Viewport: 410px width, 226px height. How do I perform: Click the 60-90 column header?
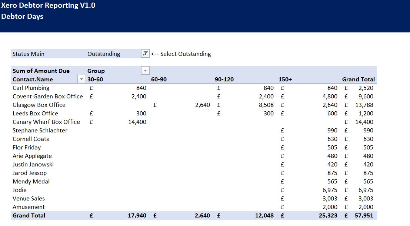click(159, 79)
